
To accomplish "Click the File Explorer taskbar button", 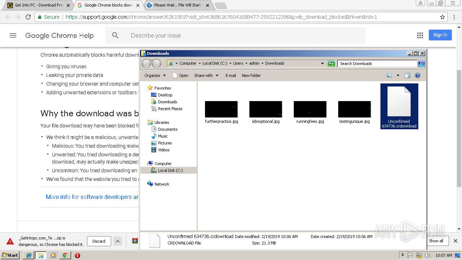I will [x=41, y=255].
